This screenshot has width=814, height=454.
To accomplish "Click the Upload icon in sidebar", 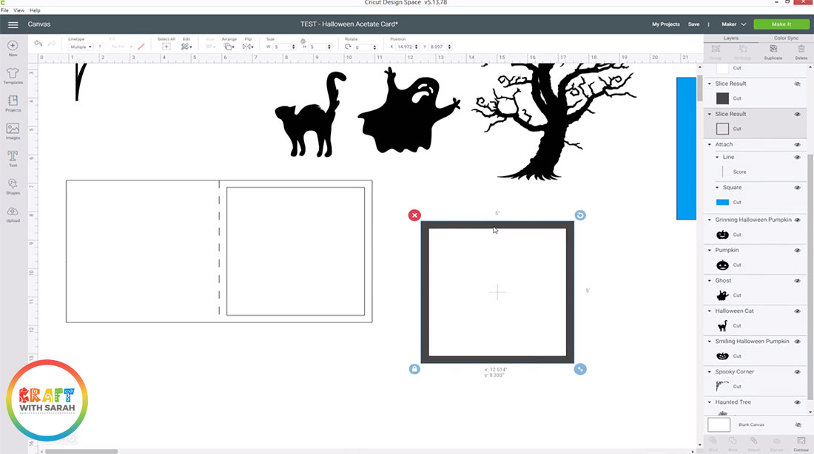I will coord(13,214).
